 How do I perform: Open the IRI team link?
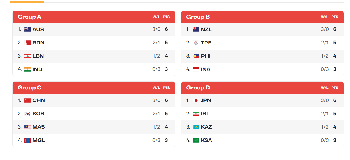[x=204, y=114]
